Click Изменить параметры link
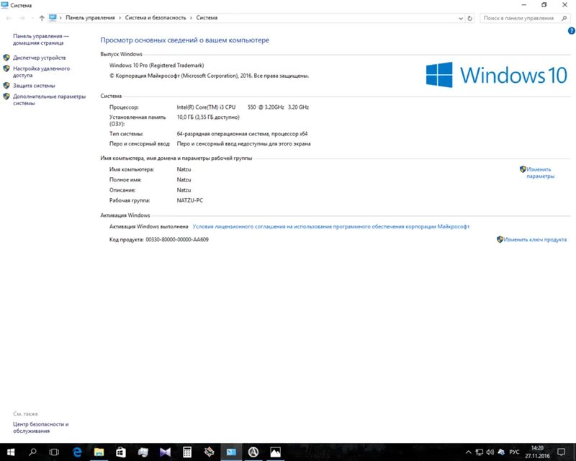 540,173
